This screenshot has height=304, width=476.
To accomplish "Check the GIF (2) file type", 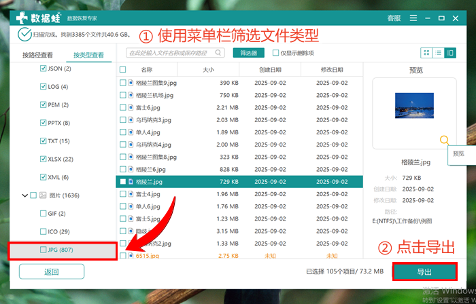I will click(x=43, y=214).
